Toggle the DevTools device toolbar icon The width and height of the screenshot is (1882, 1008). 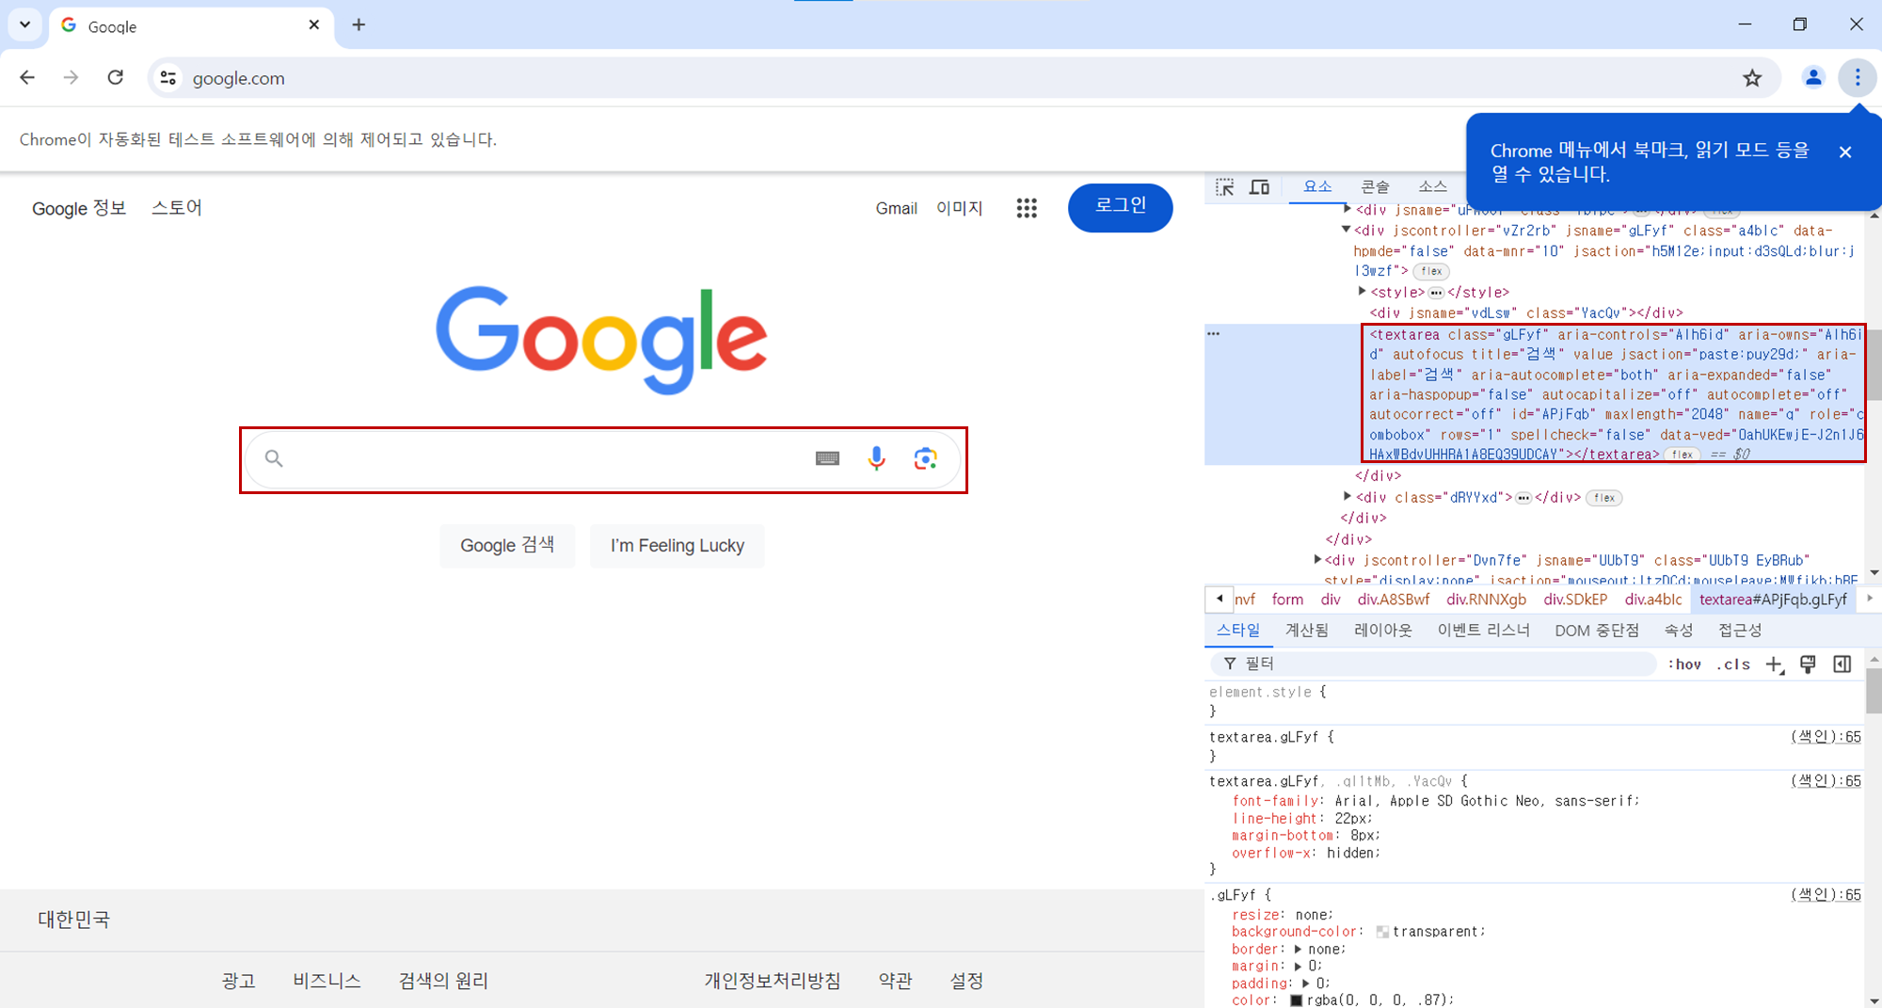pyautogui.click(x=1259, y=187)
